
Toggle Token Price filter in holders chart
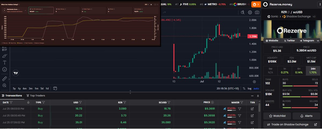pos(13,43)
